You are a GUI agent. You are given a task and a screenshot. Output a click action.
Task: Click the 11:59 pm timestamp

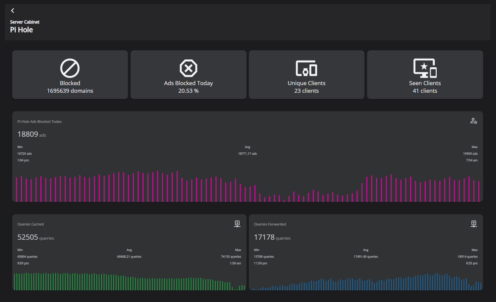click(x=260, y=263)
